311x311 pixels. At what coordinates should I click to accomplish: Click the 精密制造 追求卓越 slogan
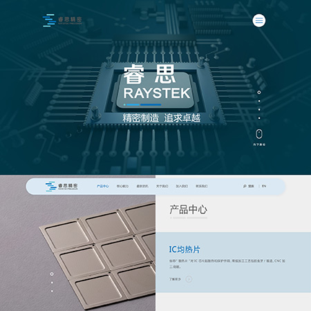(161, 118)
